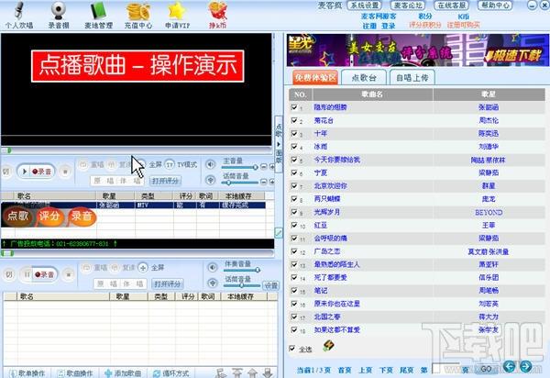
Task: Click move-to-top arrow icon in bottom toolbar
Action: tap(237, 373)
